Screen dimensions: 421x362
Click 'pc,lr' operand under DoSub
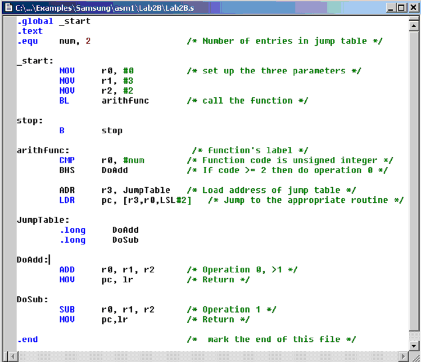[x=115, y=320]
